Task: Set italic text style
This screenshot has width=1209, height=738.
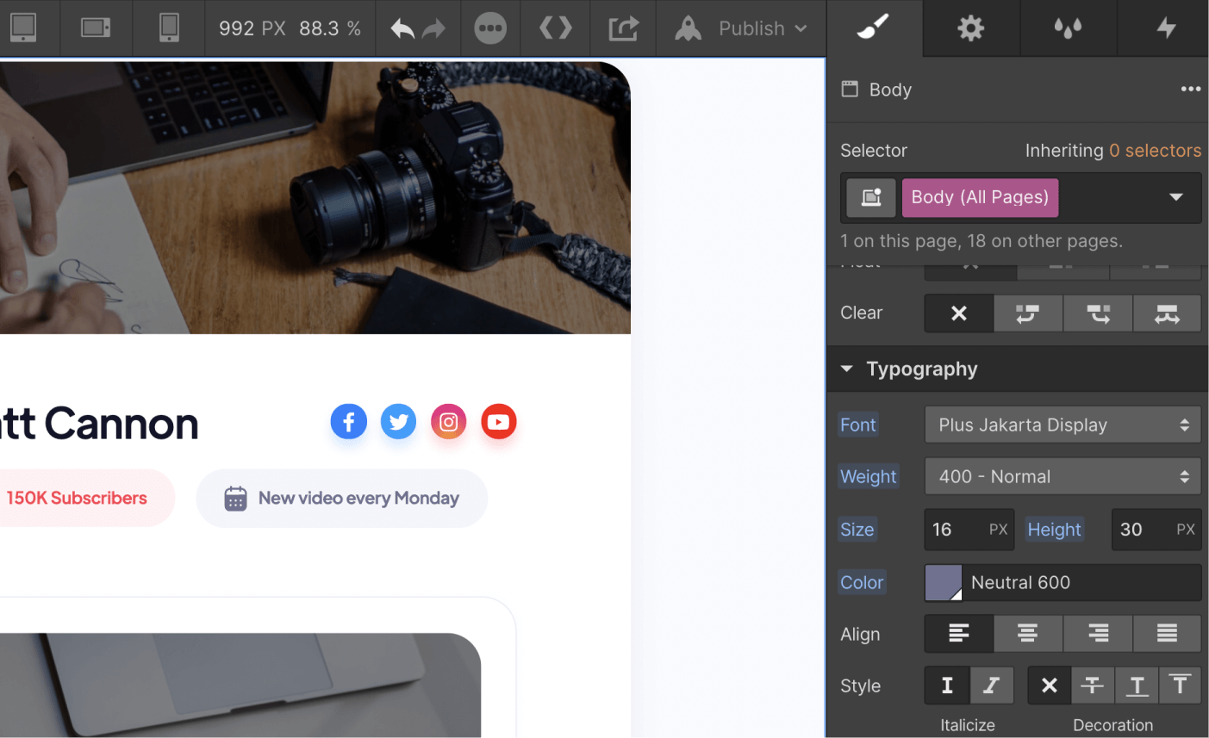Action: [x=992, y=685]
